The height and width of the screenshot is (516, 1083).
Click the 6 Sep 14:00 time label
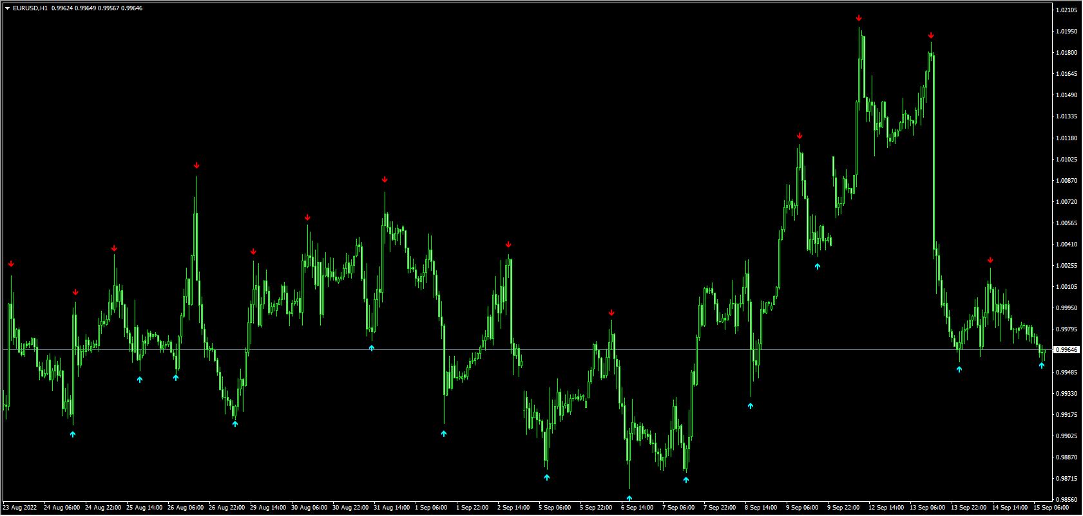point(637,508)
